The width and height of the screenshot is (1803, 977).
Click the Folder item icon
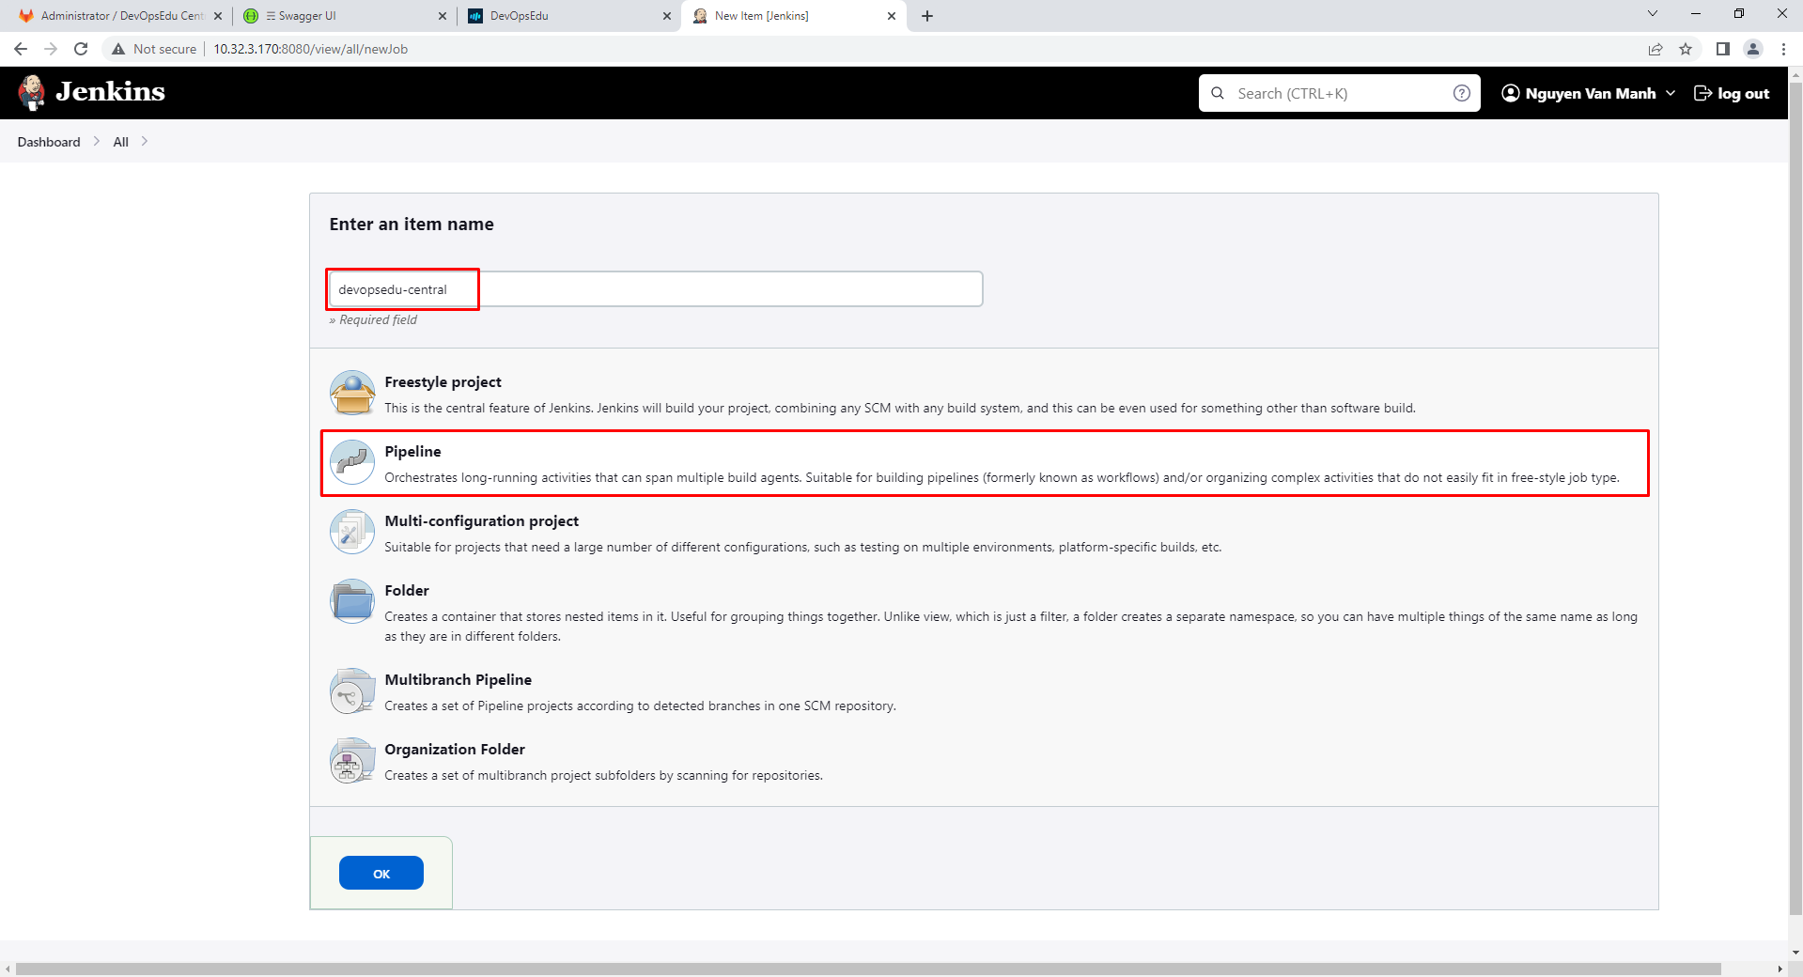click(352, 601)
